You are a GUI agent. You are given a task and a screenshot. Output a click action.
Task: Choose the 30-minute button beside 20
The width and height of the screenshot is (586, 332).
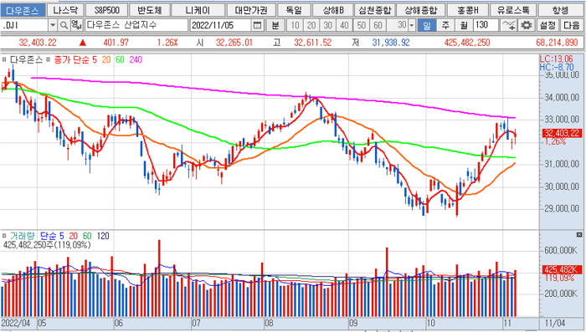[x=328, y=25]
